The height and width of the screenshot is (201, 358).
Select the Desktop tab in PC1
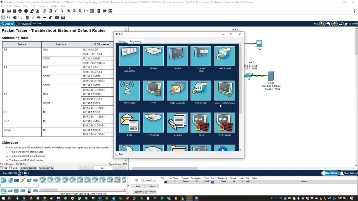point(121,41)
